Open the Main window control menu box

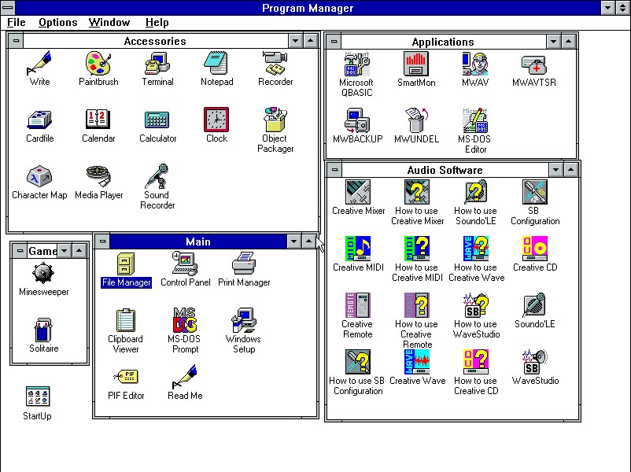(x=103, y=242)
